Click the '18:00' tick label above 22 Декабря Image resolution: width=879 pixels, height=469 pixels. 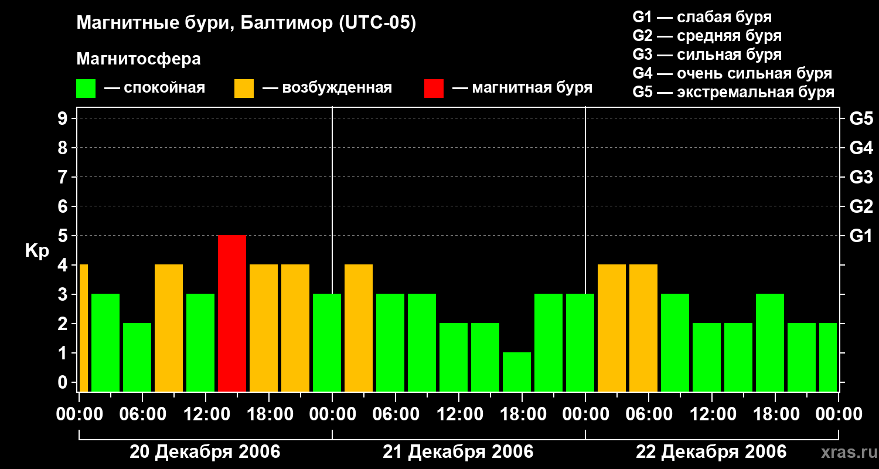[x=775, y=414]
